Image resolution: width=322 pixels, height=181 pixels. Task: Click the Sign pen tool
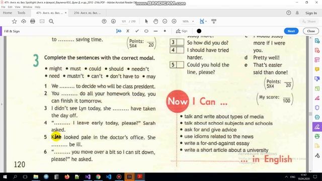point(182,31)
